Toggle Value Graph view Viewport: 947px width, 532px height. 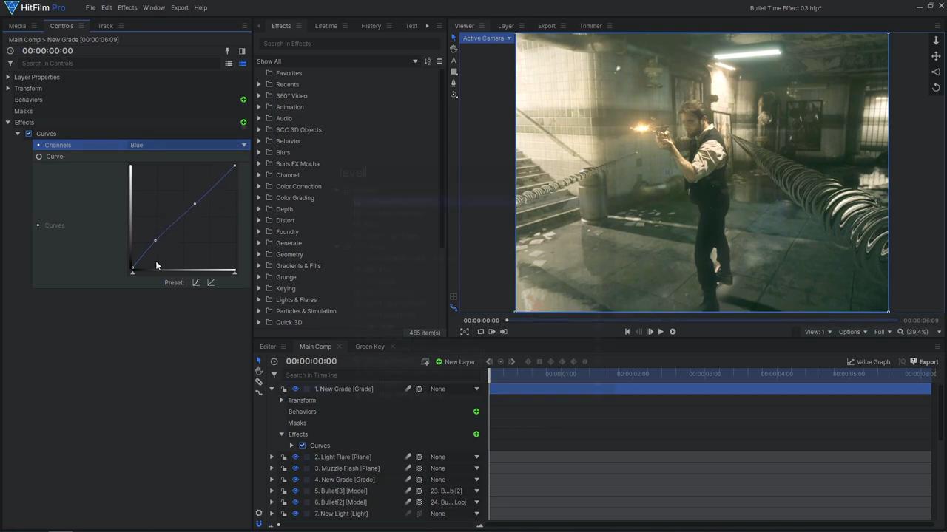pyautogui.click(x=868, y=362)
